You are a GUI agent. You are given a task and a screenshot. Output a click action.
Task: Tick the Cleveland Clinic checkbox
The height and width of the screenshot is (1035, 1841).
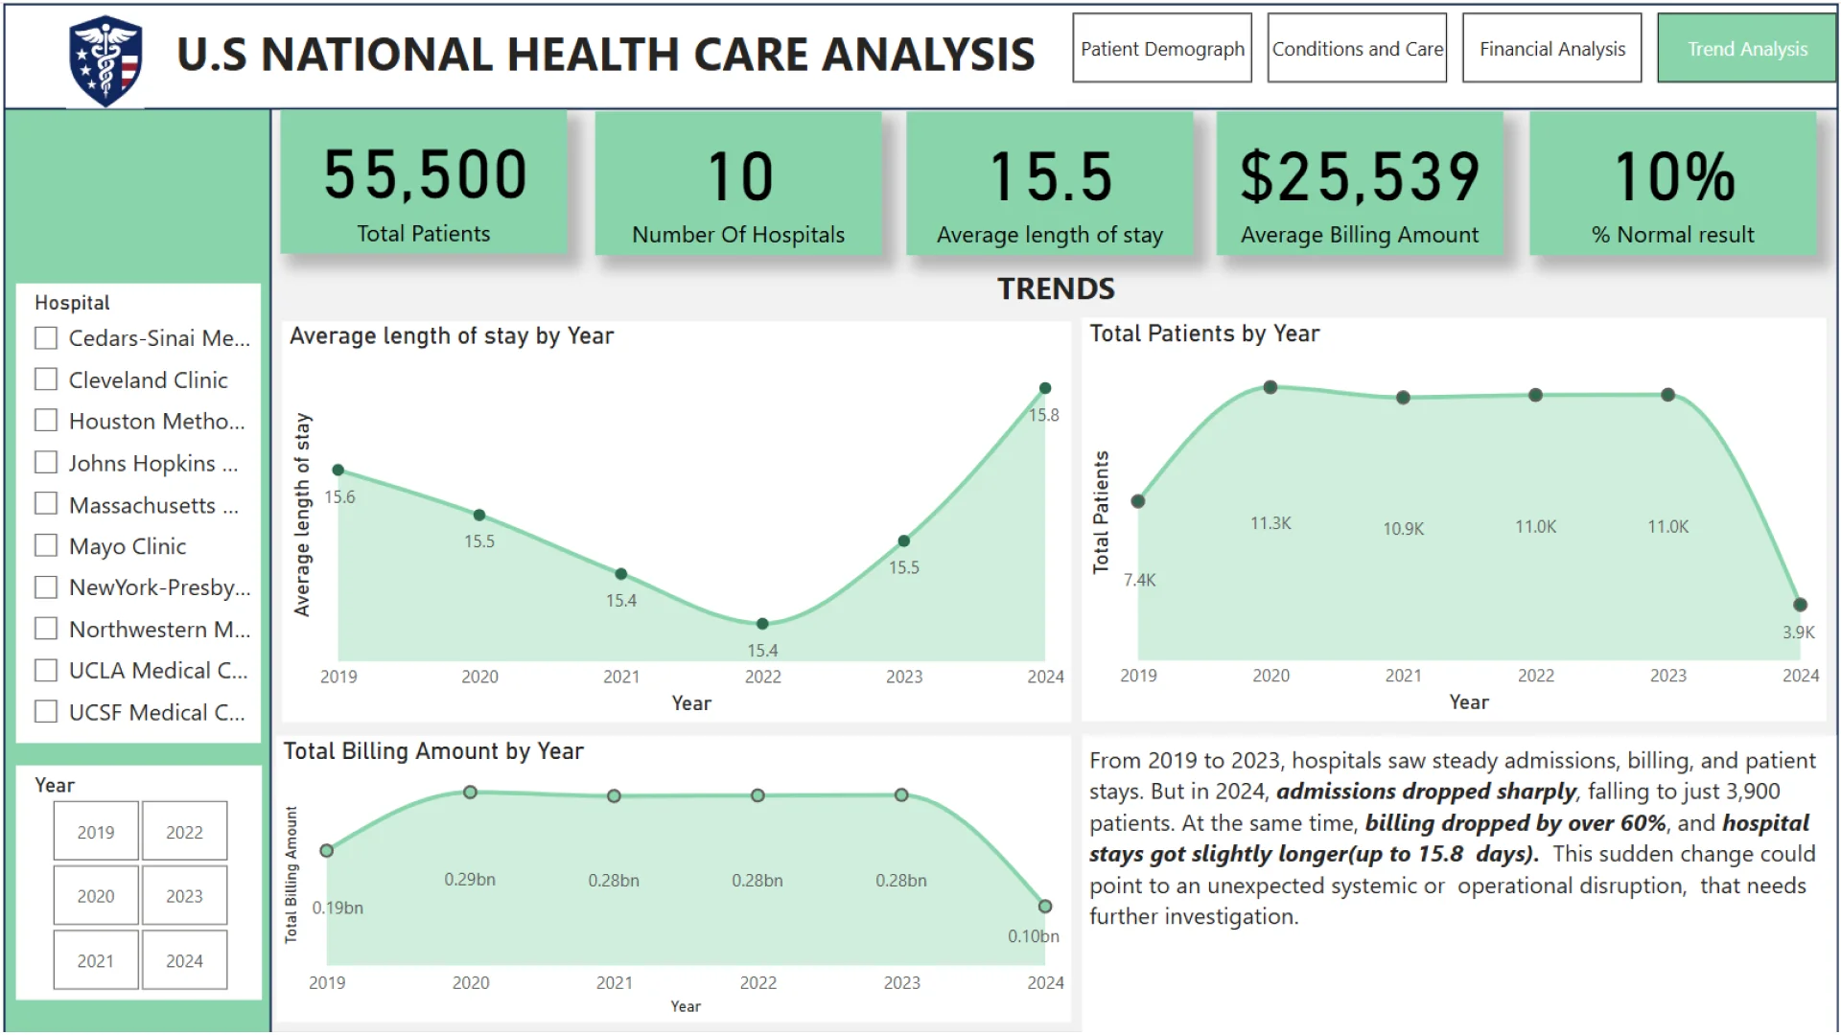coord(46,379)
